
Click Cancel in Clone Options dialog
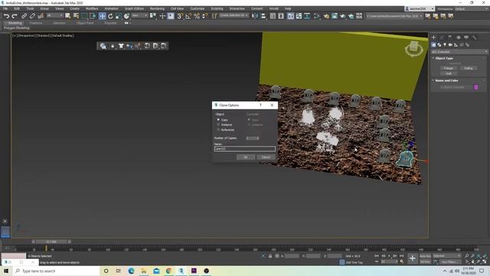point(266,157)
